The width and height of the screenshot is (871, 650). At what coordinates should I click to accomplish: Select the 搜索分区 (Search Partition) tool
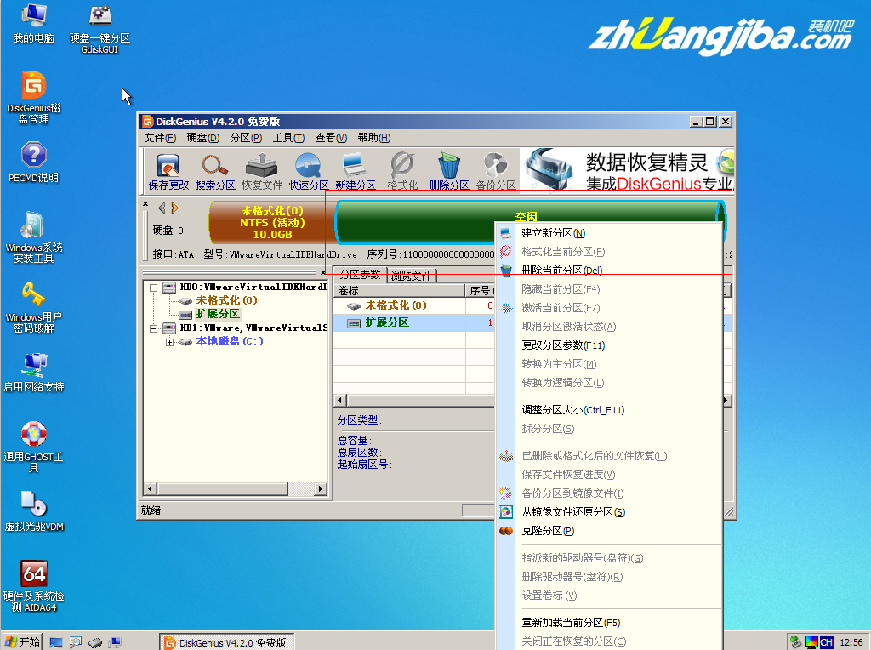(x=214, y=167)
